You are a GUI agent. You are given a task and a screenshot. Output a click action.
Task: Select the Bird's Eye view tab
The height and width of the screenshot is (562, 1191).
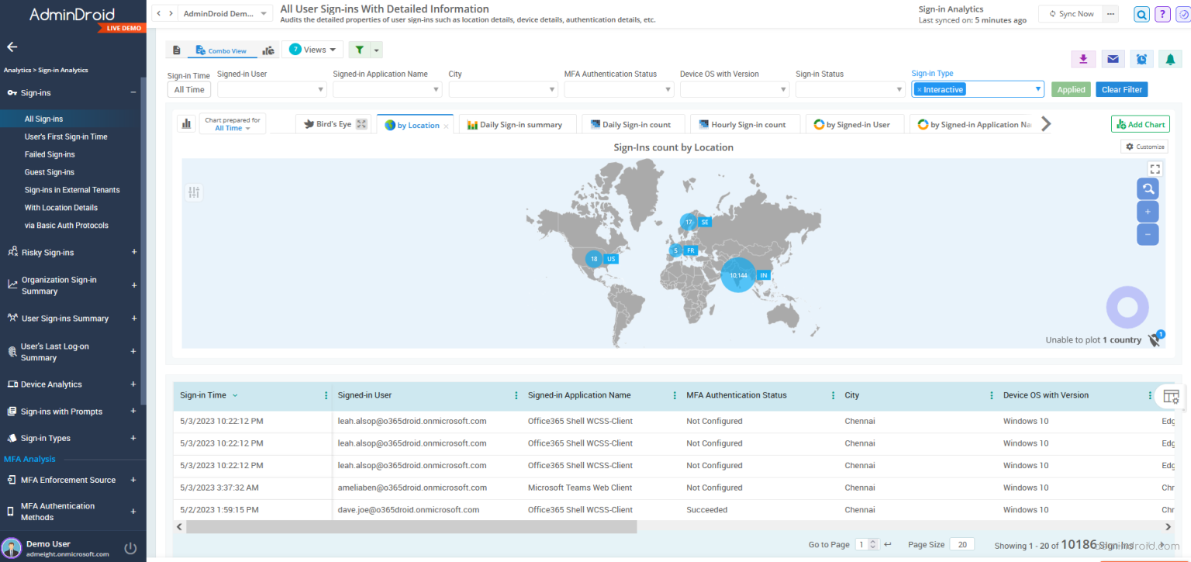pyautogui.click(x=333, y=123)
